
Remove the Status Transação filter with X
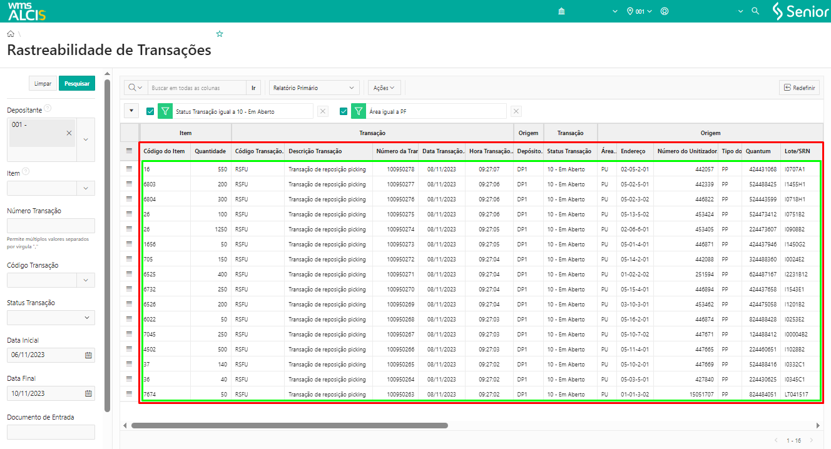pyautogui.click(x=323, y=111)
